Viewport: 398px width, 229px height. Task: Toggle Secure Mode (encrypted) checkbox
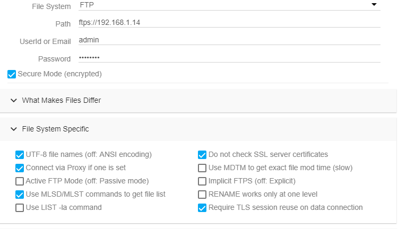(12, 74)
